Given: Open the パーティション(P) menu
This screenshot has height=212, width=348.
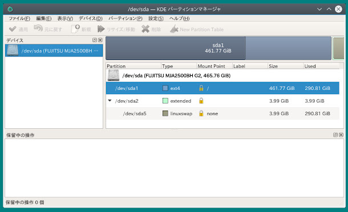Looking at the screenshot, I should (126, 18).
